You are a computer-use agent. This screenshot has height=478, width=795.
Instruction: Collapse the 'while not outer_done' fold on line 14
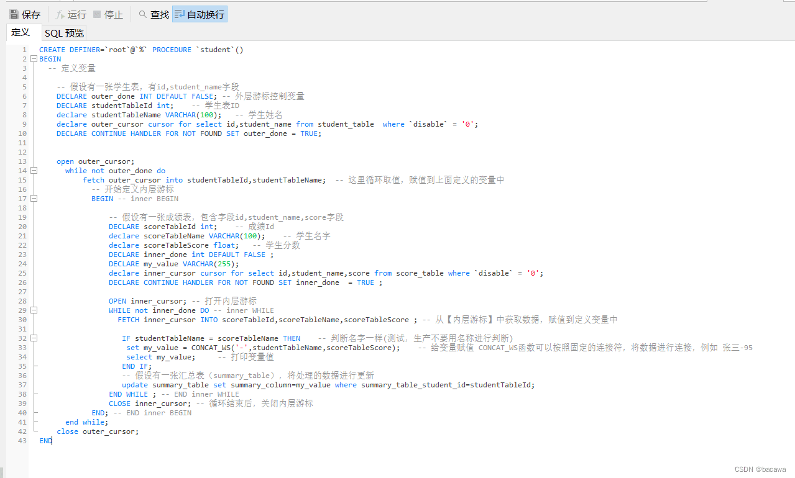(34, 171)
